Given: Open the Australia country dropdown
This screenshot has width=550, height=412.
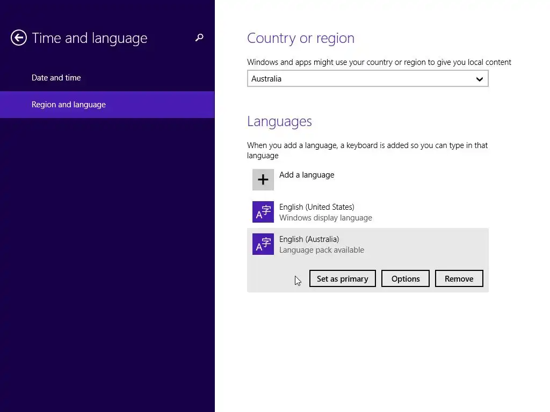Looking at the screenshot, I should pos(367,78).
